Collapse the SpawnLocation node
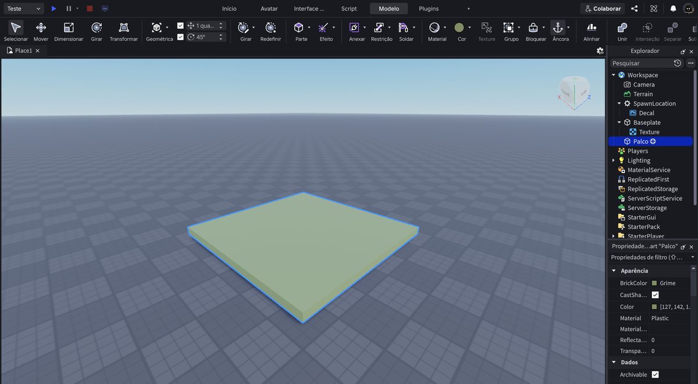 [x=619, y=103]
